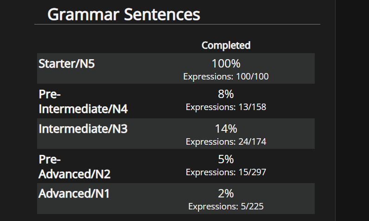Click the Completed column header
The height and width of the screenshot is (221, 369).
pyautogui.click(x=226, y=45)
